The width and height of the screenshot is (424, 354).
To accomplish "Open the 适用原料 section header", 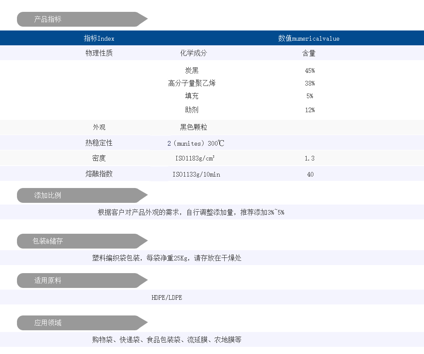I will tap(48, 281).
